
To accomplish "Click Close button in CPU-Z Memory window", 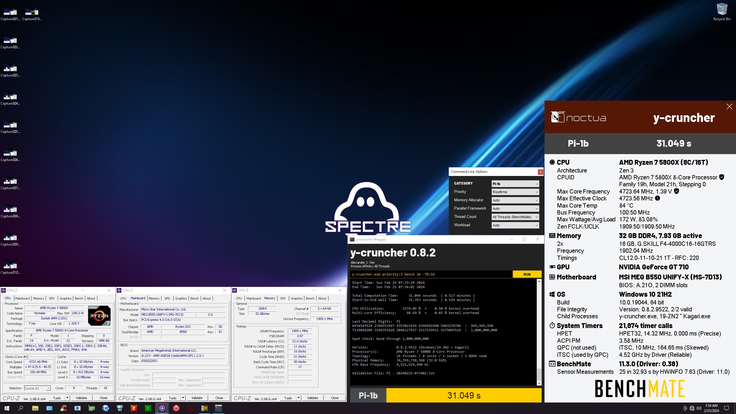I will tap(335, 398).
